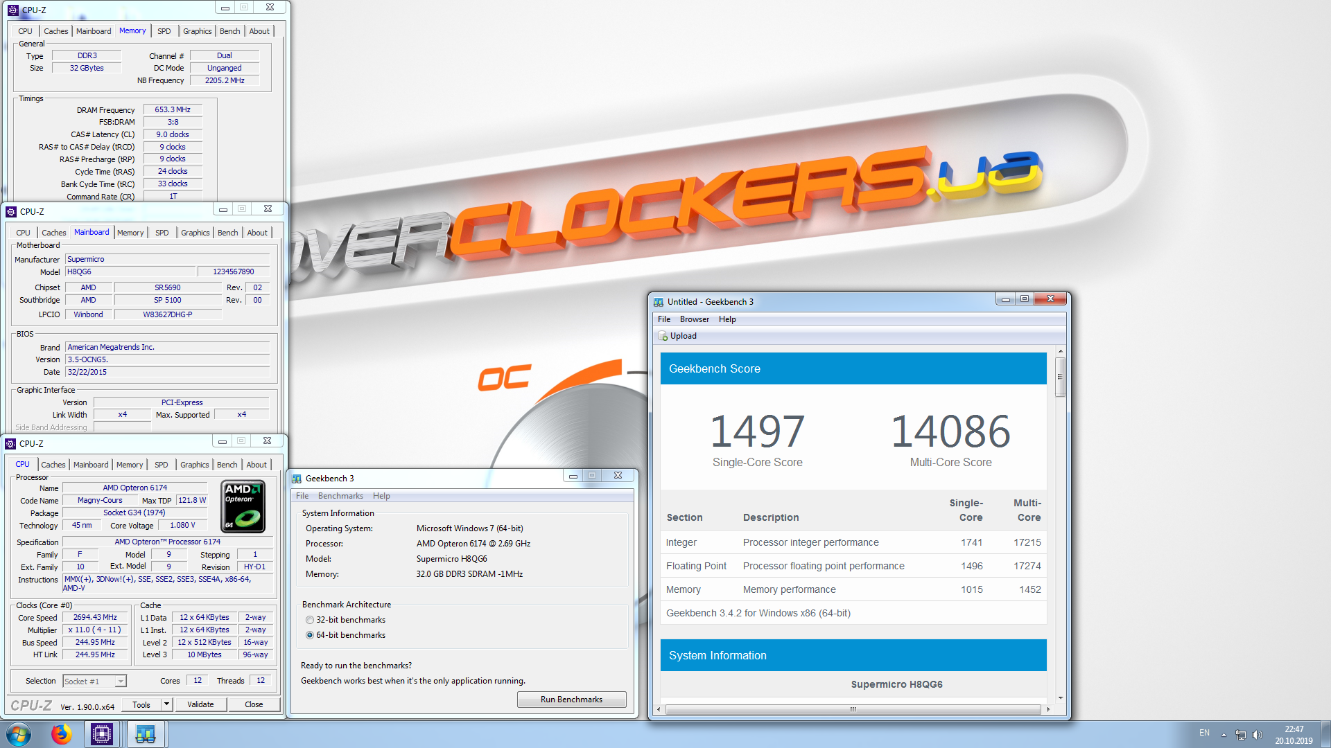Viewport: 1331px width, 748px height.
Task: Open the network tray icon
Action: [x=1240, y=734]
